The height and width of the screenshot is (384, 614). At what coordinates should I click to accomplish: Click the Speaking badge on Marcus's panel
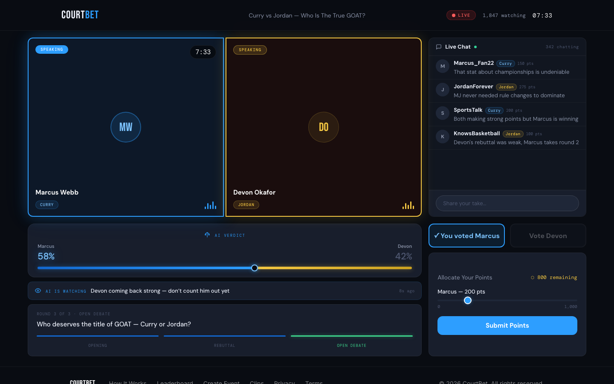coord(52,49)
